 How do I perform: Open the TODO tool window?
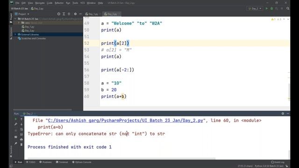(x=31, y=162)
